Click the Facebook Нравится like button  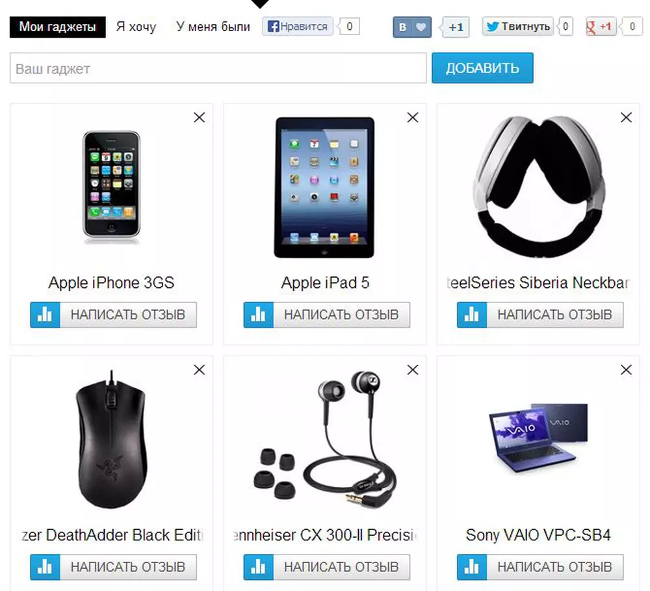[298, 27]
